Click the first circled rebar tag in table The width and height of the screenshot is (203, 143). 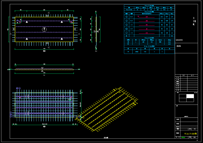[127, 17]
